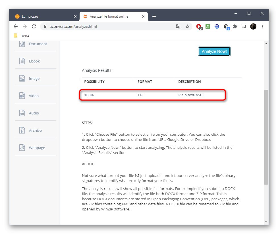Minimize the Chrome window

click(x=236, y=13)
